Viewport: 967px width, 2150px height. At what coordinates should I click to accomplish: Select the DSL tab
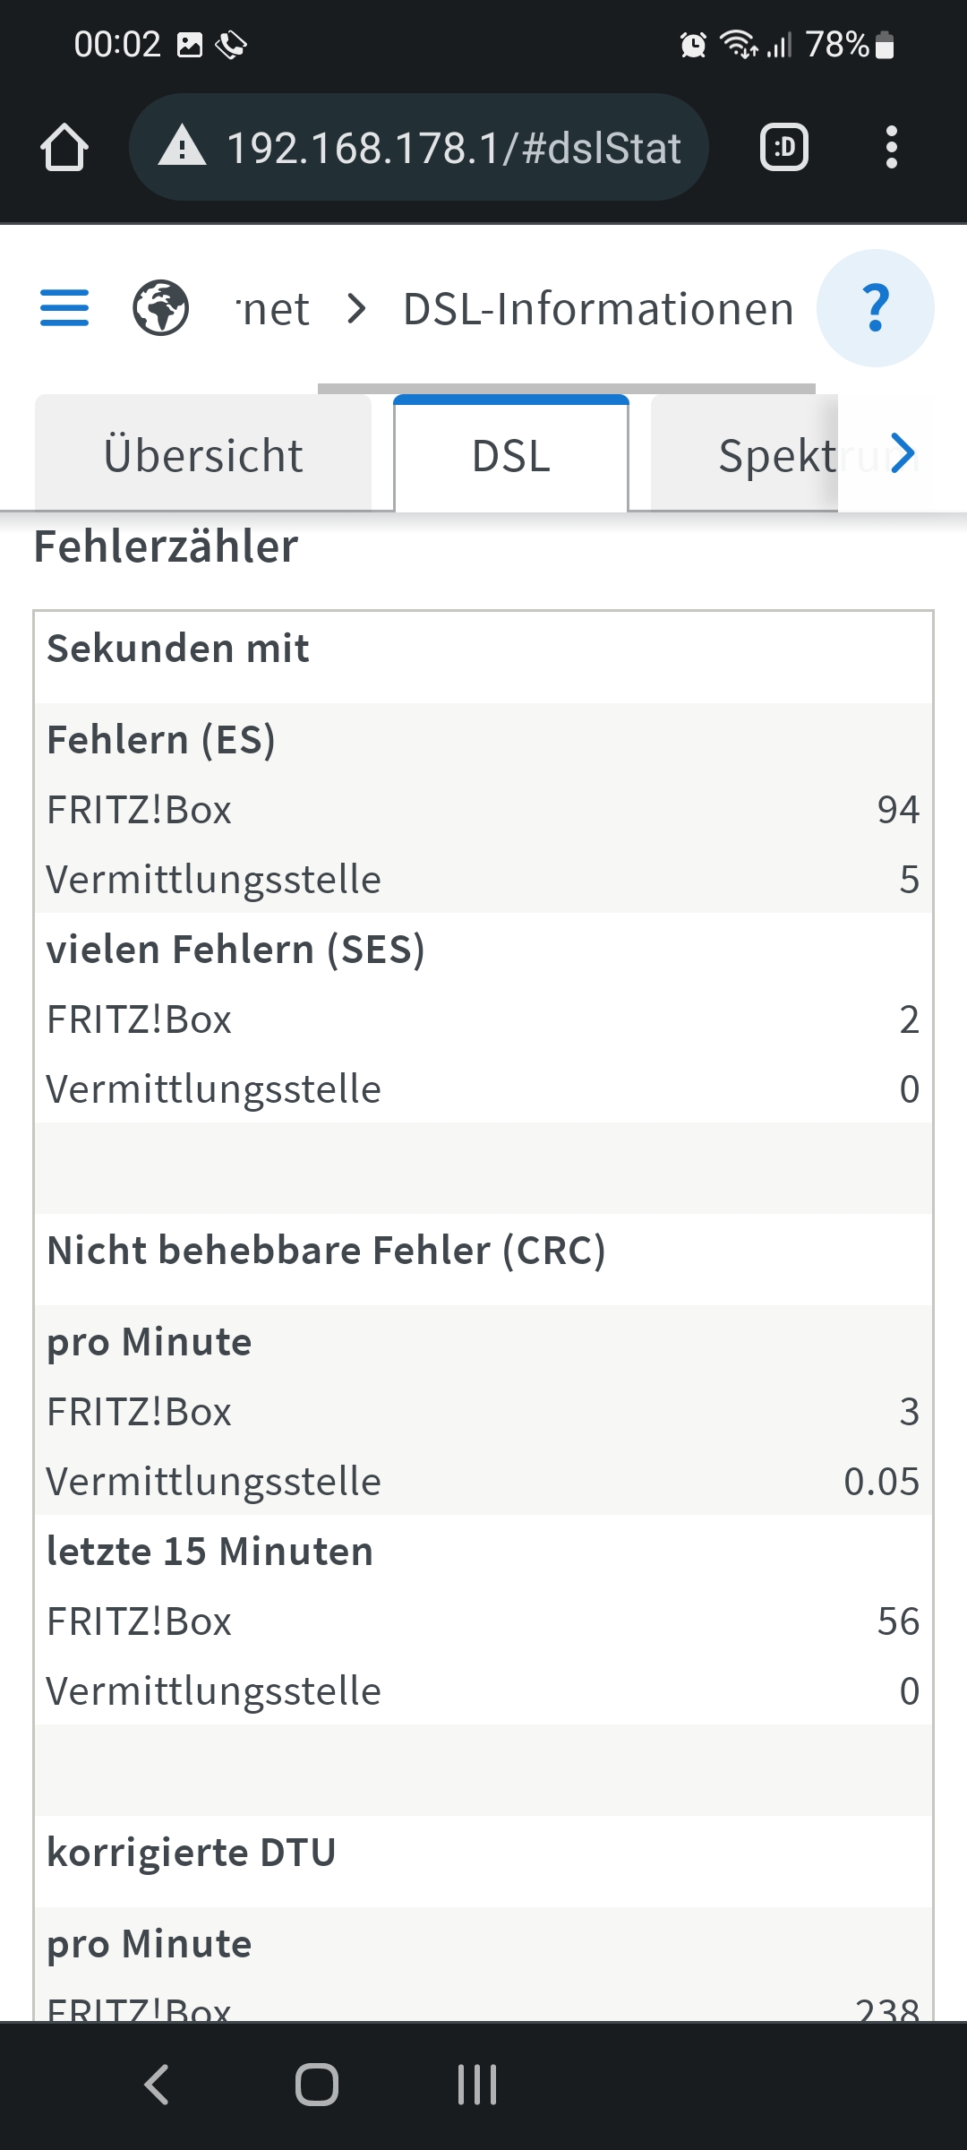click(x=511, y=455)
